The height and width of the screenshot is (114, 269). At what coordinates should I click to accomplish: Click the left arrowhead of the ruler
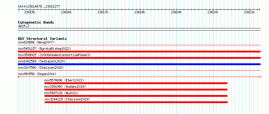click(19, 9)
